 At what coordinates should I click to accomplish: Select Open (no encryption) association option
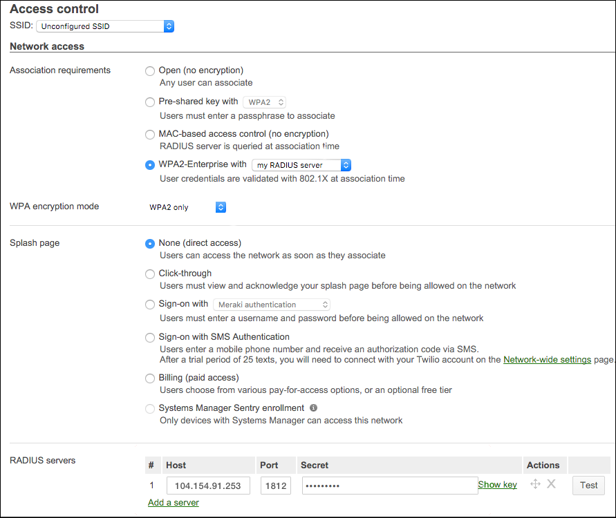point(150,70)
